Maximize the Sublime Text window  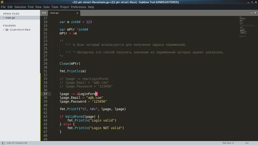pyautogui.click(x=252, y=2)
